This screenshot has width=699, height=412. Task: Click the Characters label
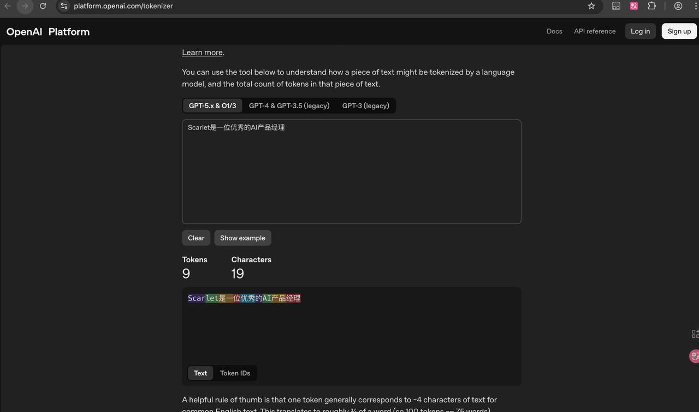point(251,260)
